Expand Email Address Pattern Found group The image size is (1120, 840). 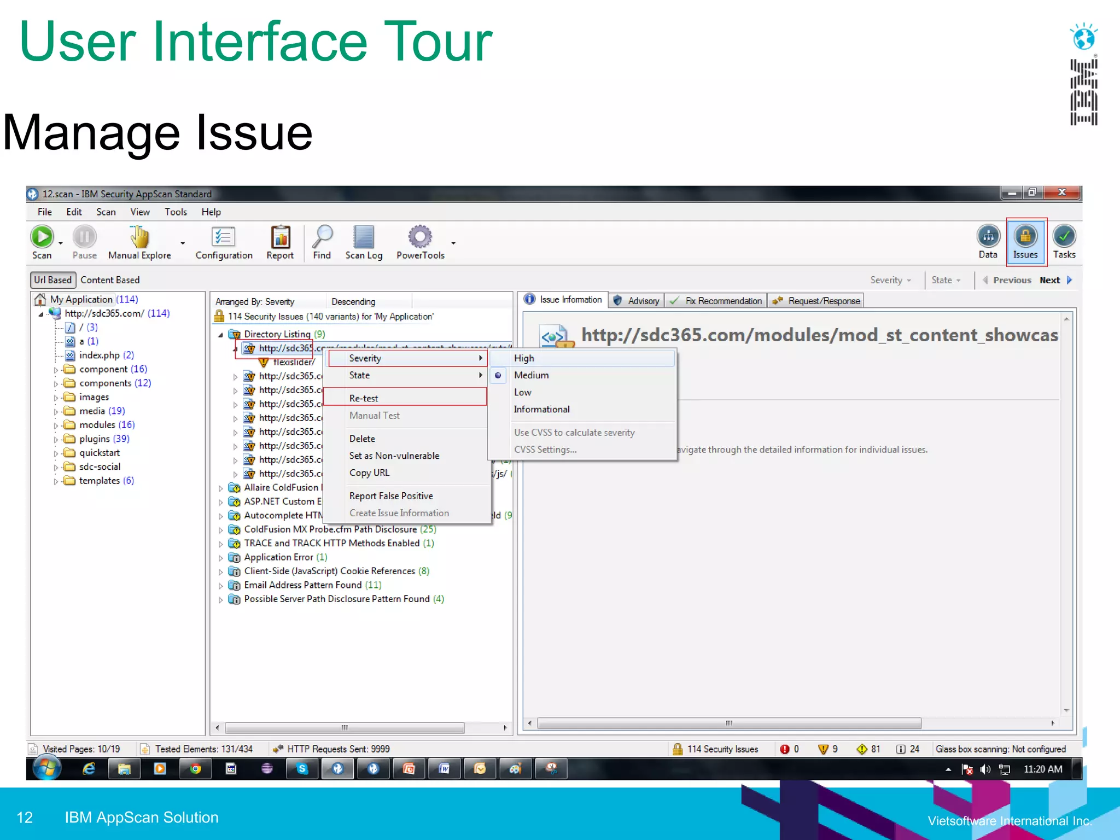tap(220, 585)
